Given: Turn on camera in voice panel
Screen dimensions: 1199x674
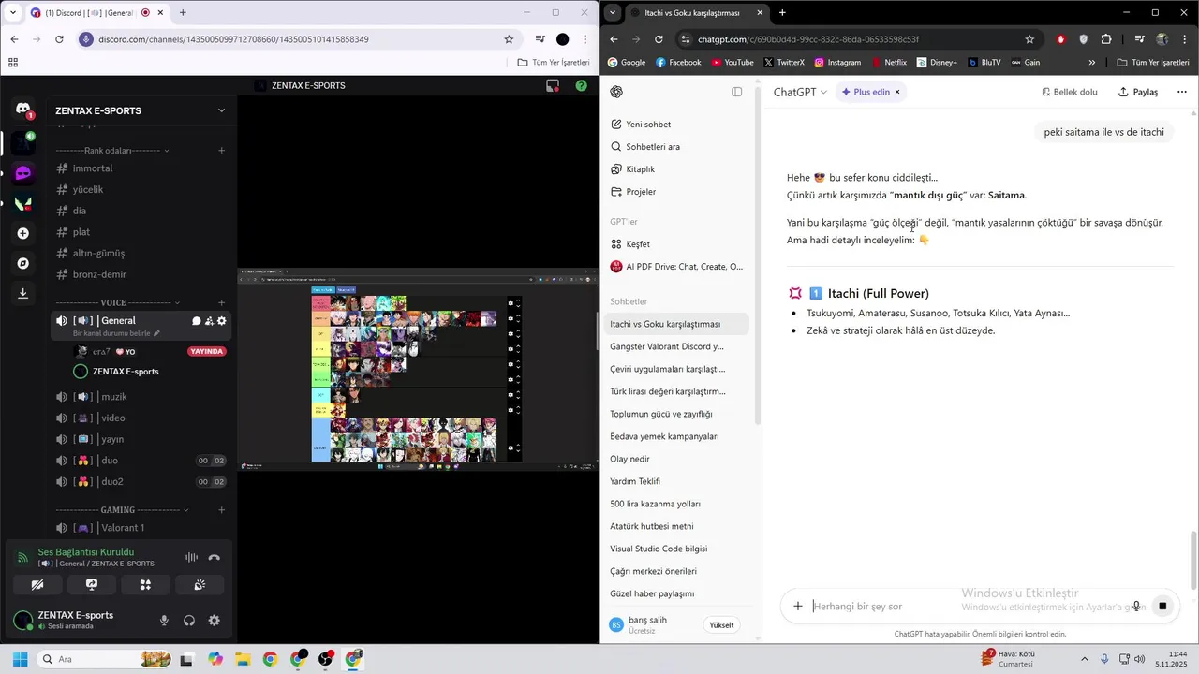Looking at the screenshot, I should click(37, 584).
